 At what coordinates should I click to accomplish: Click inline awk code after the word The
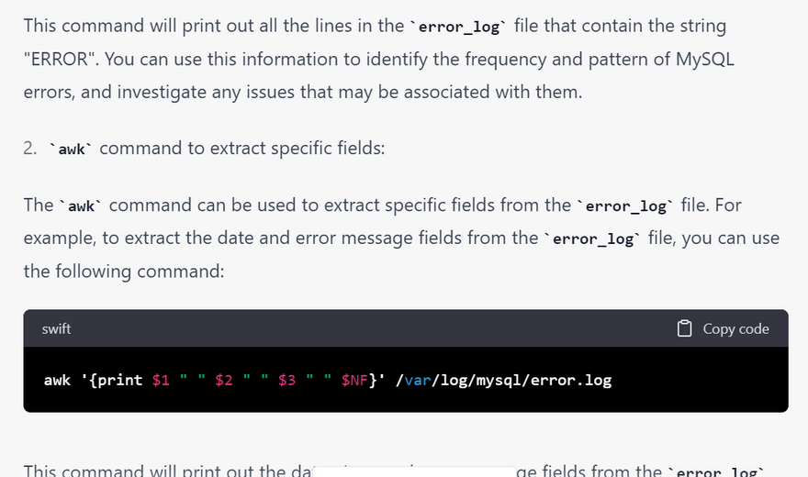(81, 205)
